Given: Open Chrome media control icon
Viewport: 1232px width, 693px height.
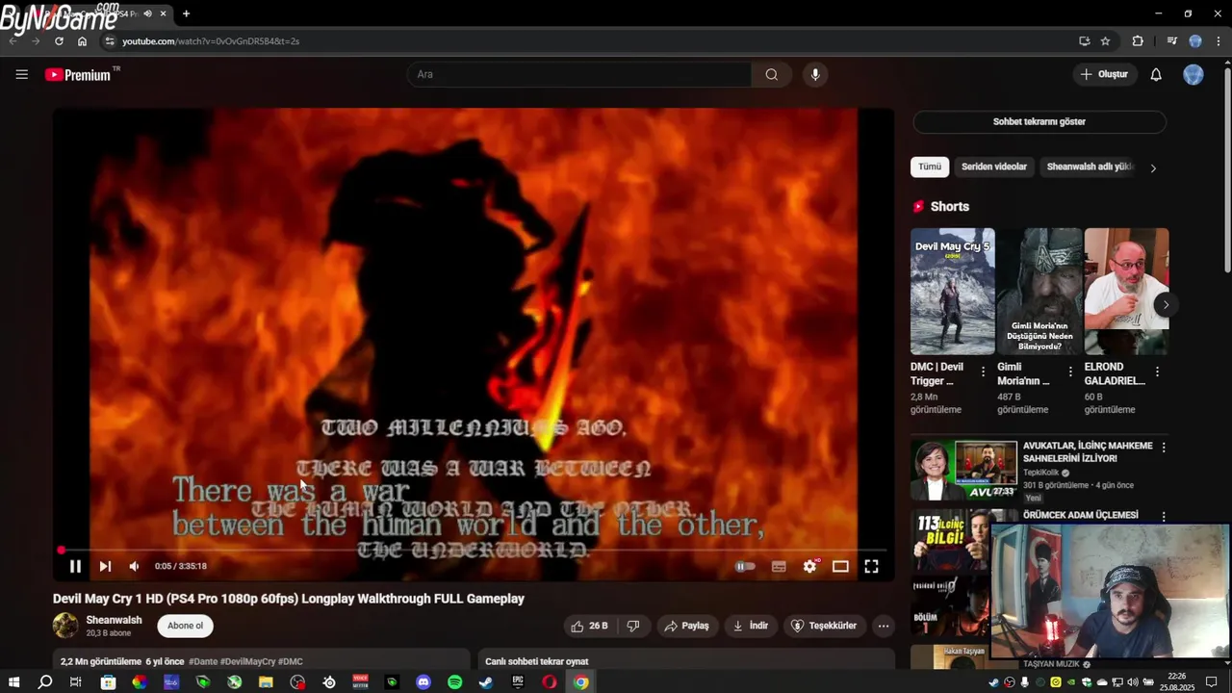Looking at the screenshot, I should coord(1171,41).
